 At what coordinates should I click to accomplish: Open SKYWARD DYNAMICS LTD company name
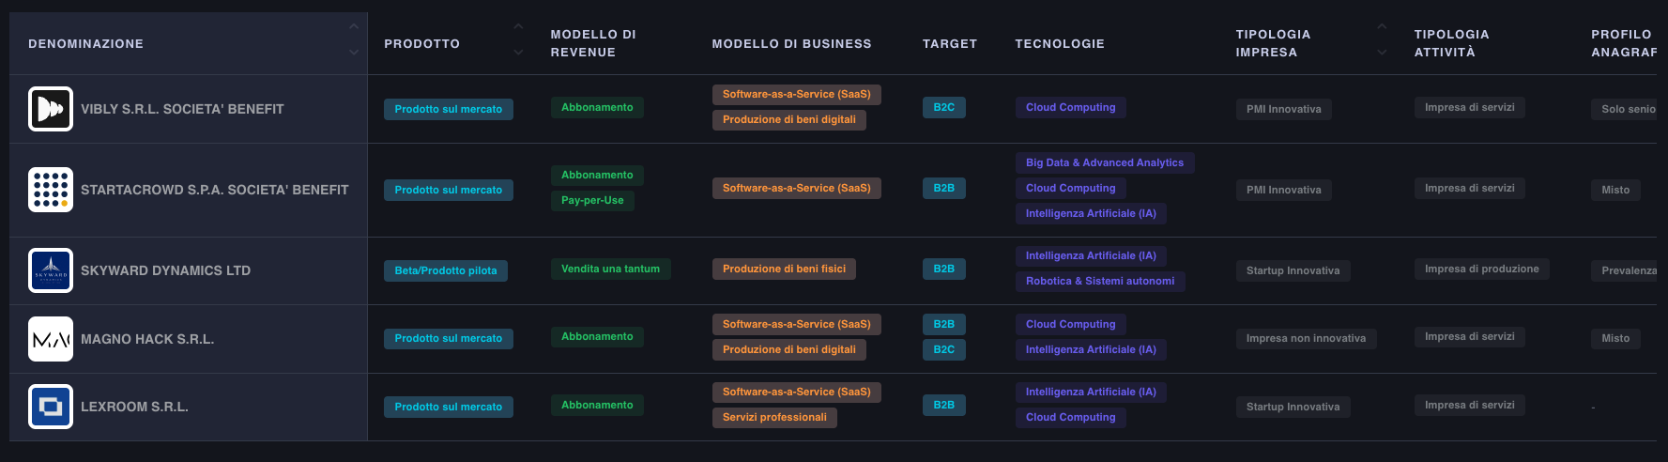(165, 270)
